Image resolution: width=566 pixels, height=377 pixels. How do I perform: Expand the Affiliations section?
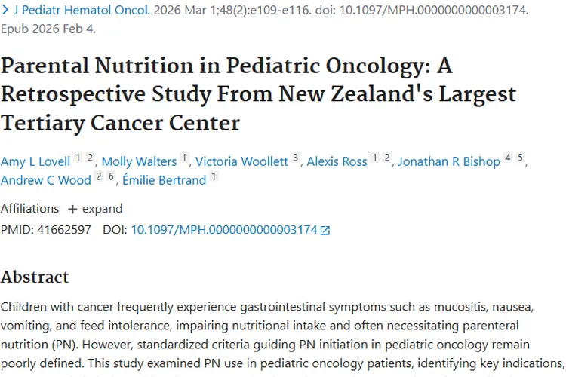pyautogui.click(x=102, y=209)
